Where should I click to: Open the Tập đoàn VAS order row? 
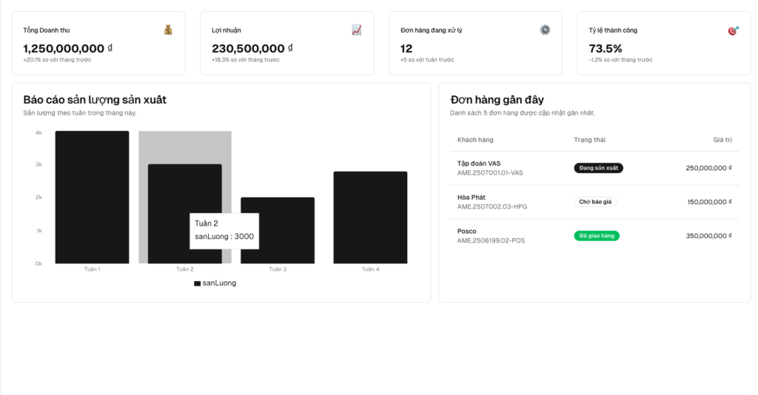pyautogui.click(x=594, y=168)
